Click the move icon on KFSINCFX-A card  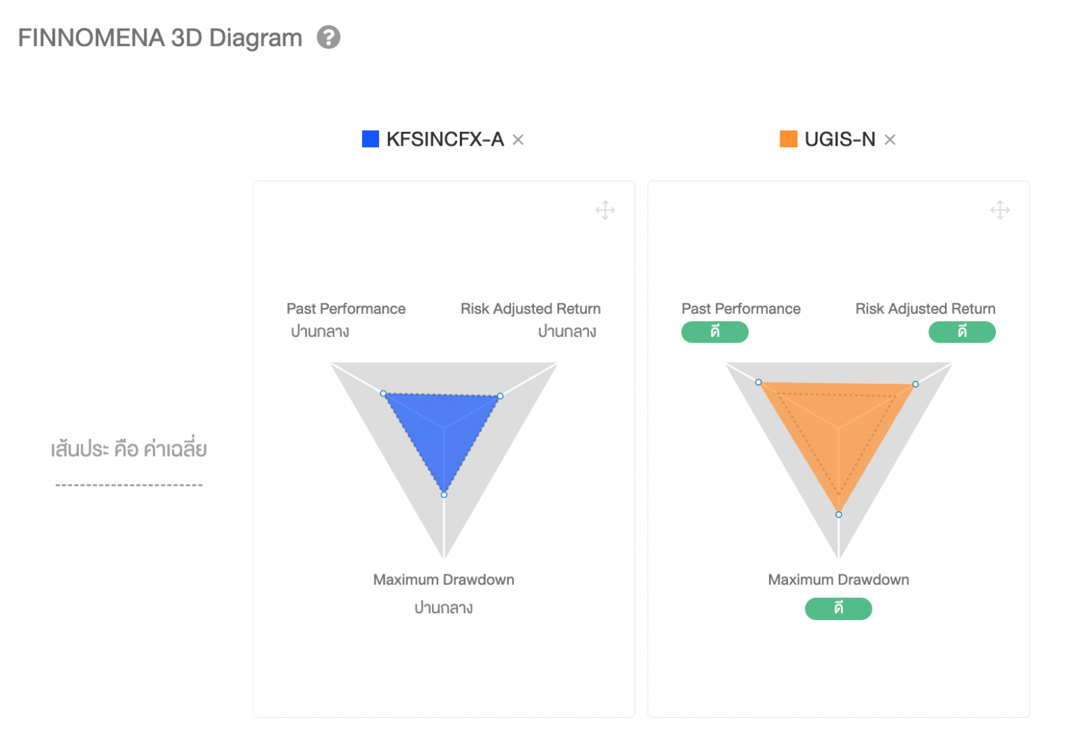tap(605, 210)
